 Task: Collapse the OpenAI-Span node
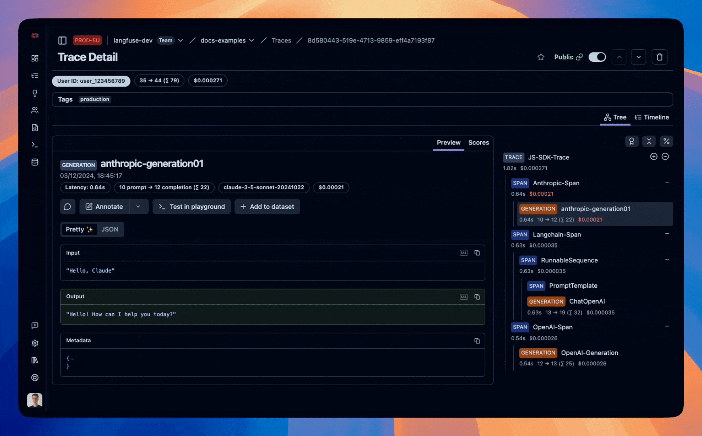(667, 326)
